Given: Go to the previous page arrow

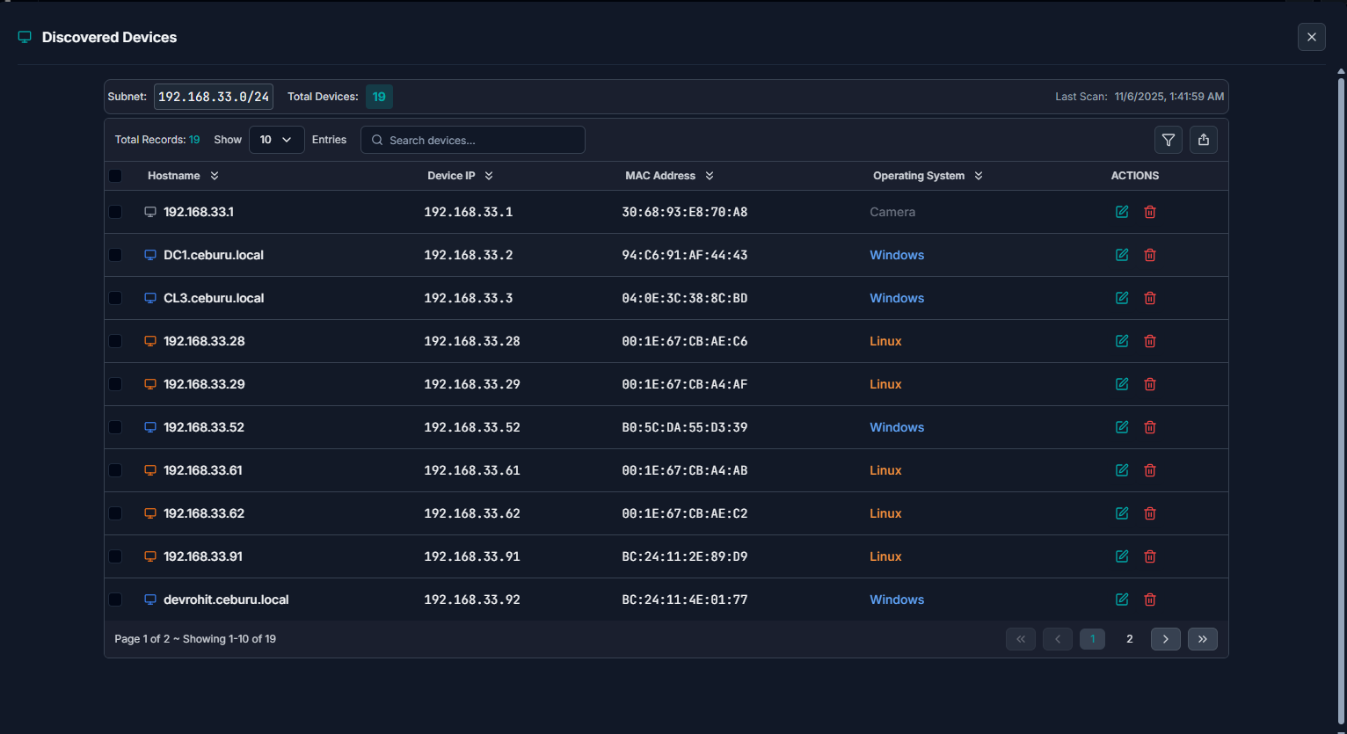Looking at the screenshot, I should tap(1058, 639).
